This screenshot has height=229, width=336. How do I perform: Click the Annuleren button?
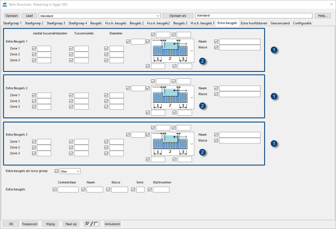pos(112,224)
